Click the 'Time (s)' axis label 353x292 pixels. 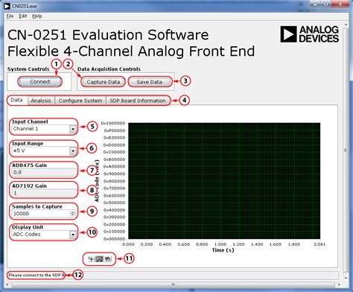(x=223, y=250)
